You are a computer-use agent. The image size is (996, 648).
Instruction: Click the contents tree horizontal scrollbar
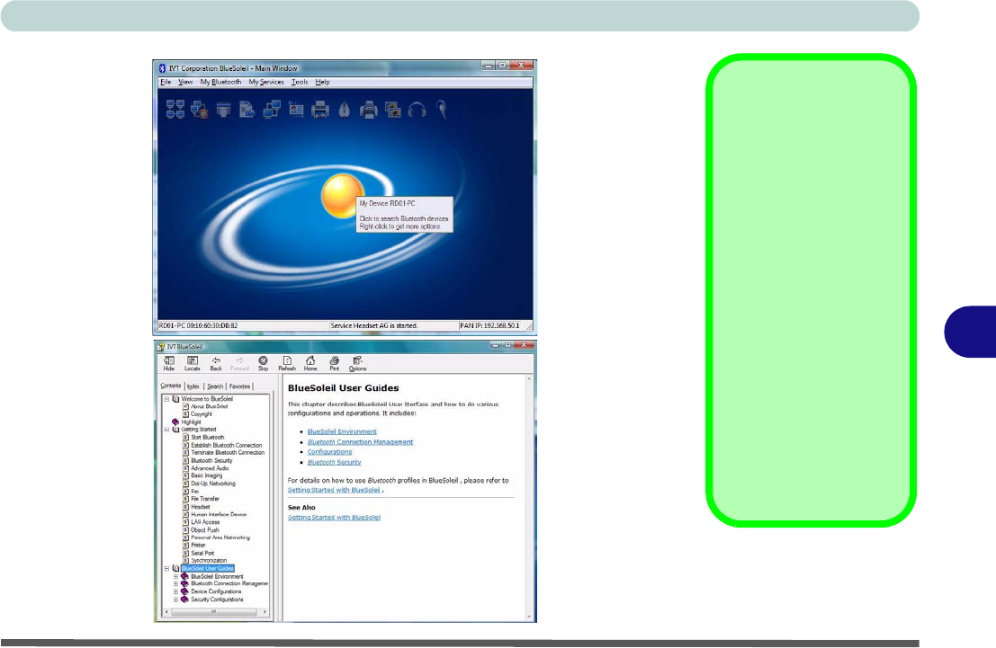(x=214, y=612)
